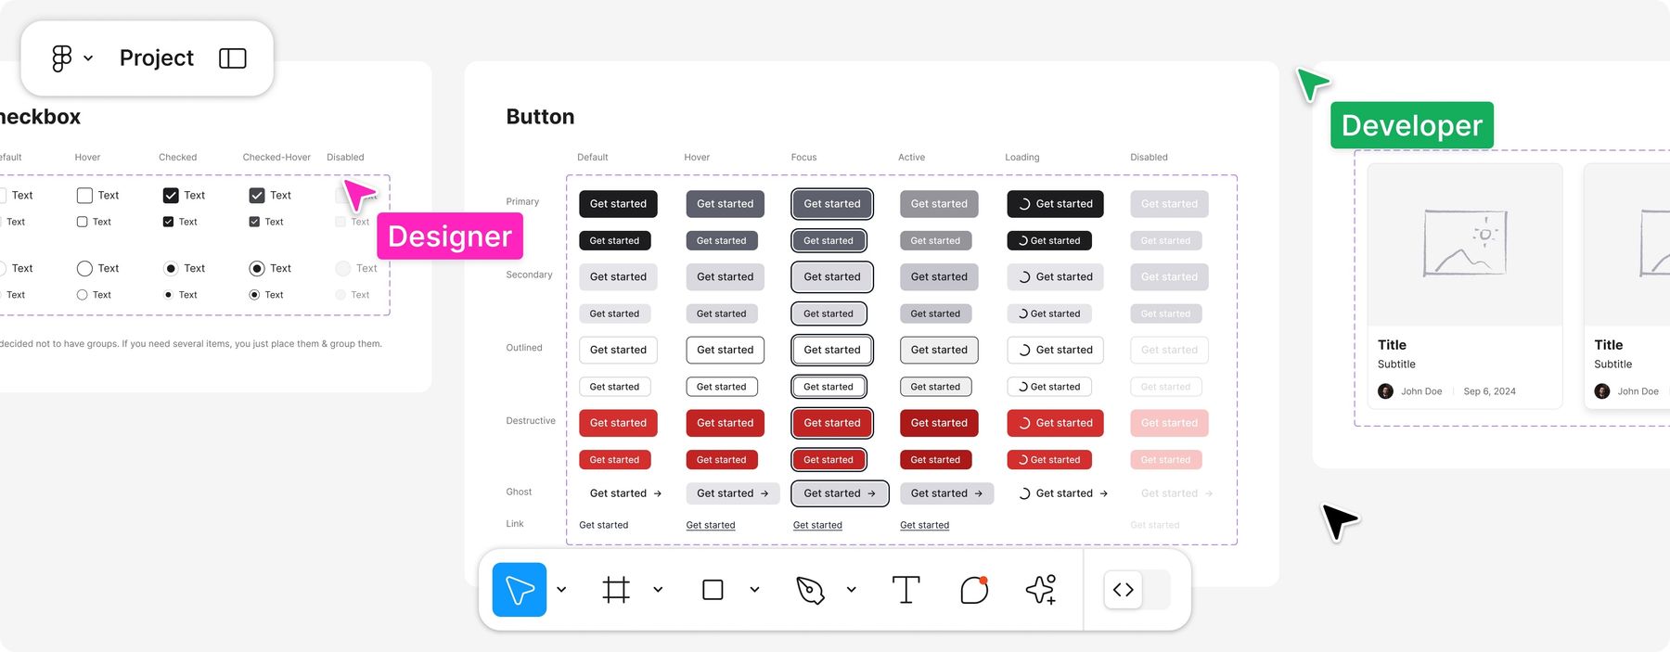Click the Sep 6, 2024 date

[1489, 391]
